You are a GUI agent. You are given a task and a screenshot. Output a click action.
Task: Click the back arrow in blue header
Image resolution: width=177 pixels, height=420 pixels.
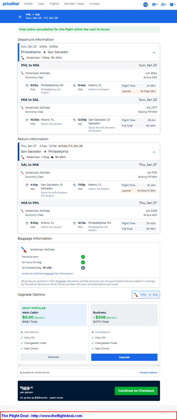20,17
